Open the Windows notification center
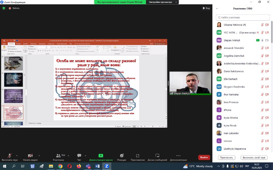The image size is (273, 170). tap(267, 166)
